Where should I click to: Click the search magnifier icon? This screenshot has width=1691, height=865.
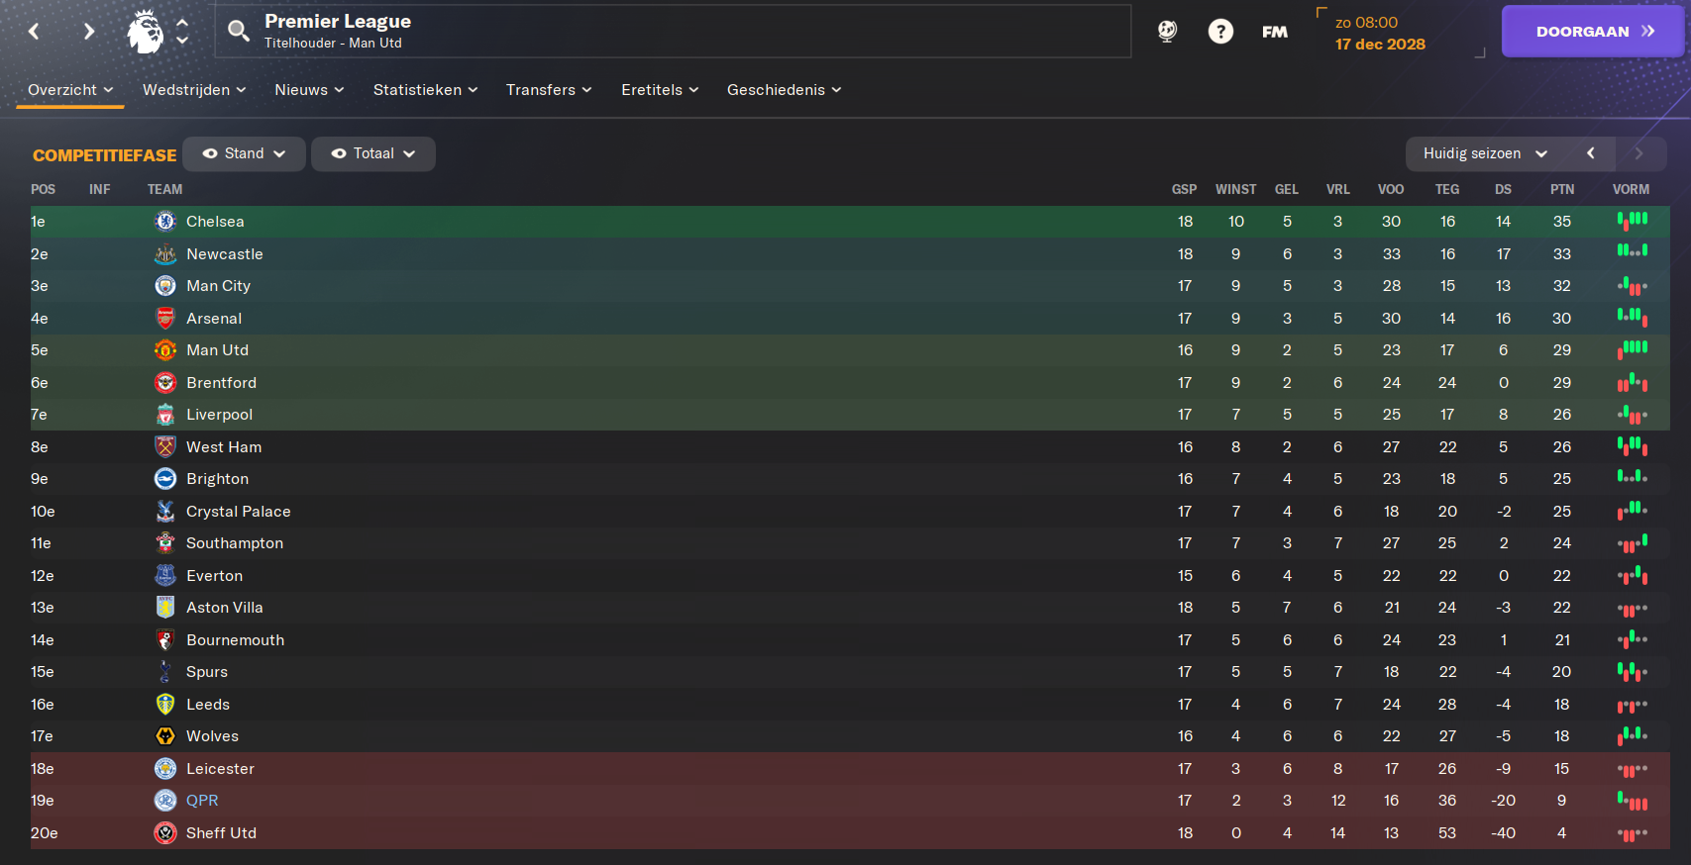[x=238, y=31]
